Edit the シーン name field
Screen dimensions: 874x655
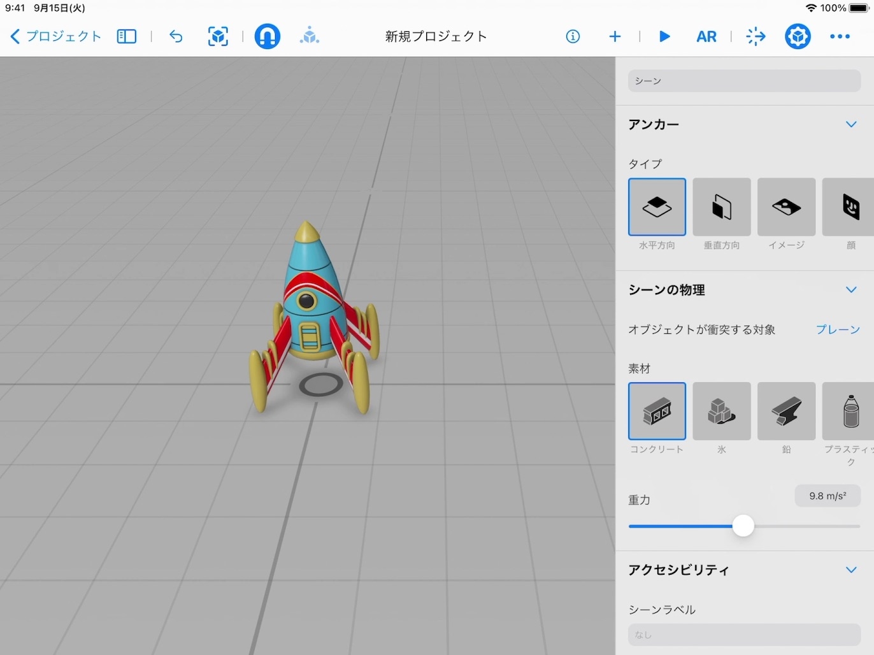tap(744, 81)
